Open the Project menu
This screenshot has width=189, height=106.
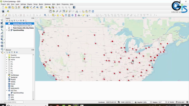tap(3, 4)
